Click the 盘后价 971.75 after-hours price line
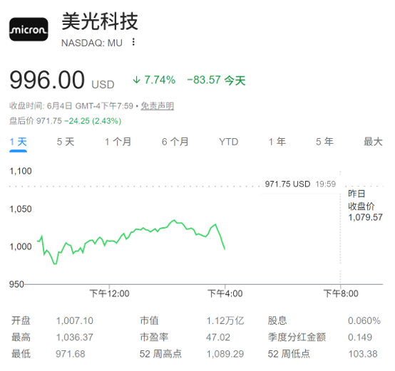 [66, 121]
